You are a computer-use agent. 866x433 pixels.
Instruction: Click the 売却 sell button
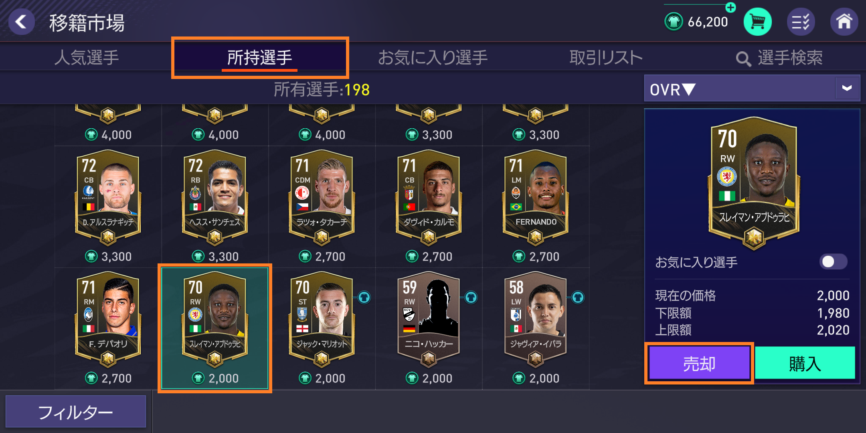point(699,363)
